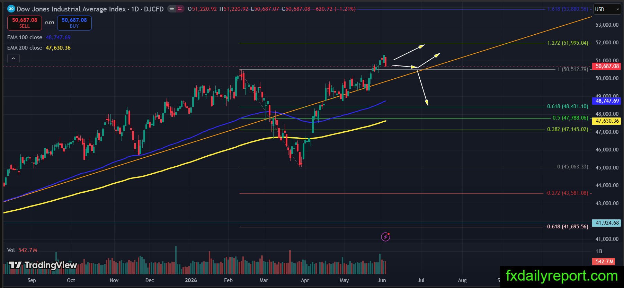Image resolution: width=624 pixels, height=288 pixels.
Task: Collapse the indicator legend with the chevron
Action: (x=13, y=59)
